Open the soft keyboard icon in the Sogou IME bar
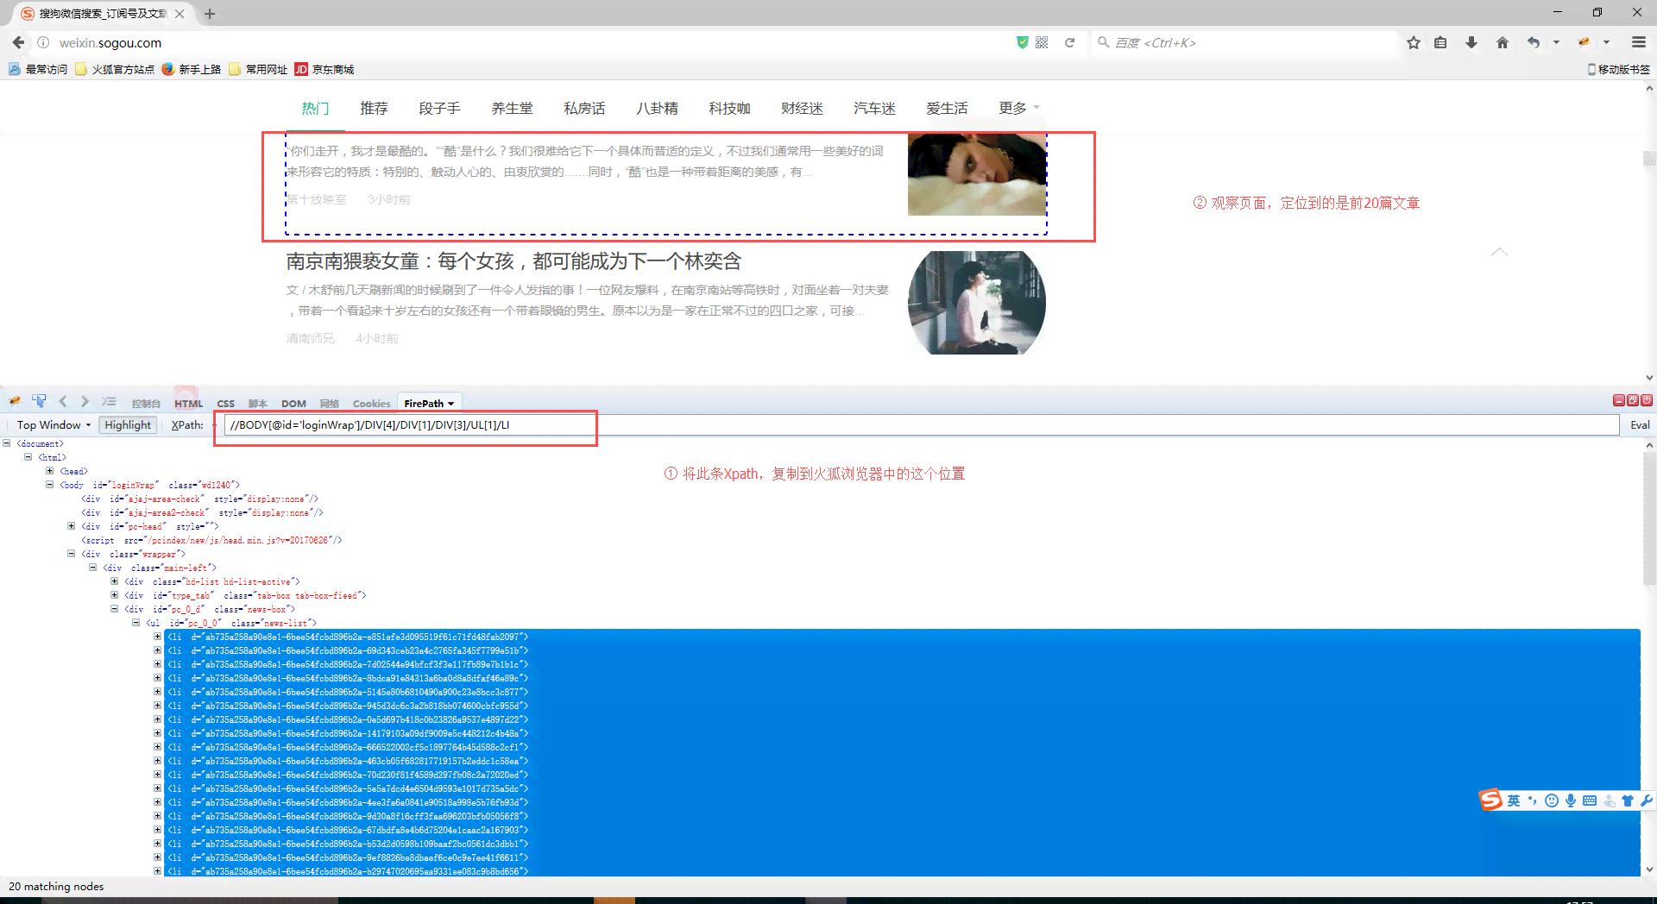Screen dimensions: 1657x904 tap(1590, 800)
